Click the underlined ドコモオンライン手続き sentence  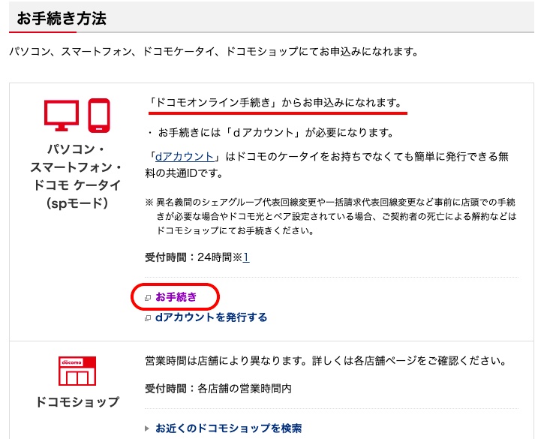[x=275, y=103]
